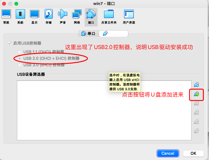Select USB 3.0 (xHCI) controller radio button
209x160 pixels.
[20, 65]
